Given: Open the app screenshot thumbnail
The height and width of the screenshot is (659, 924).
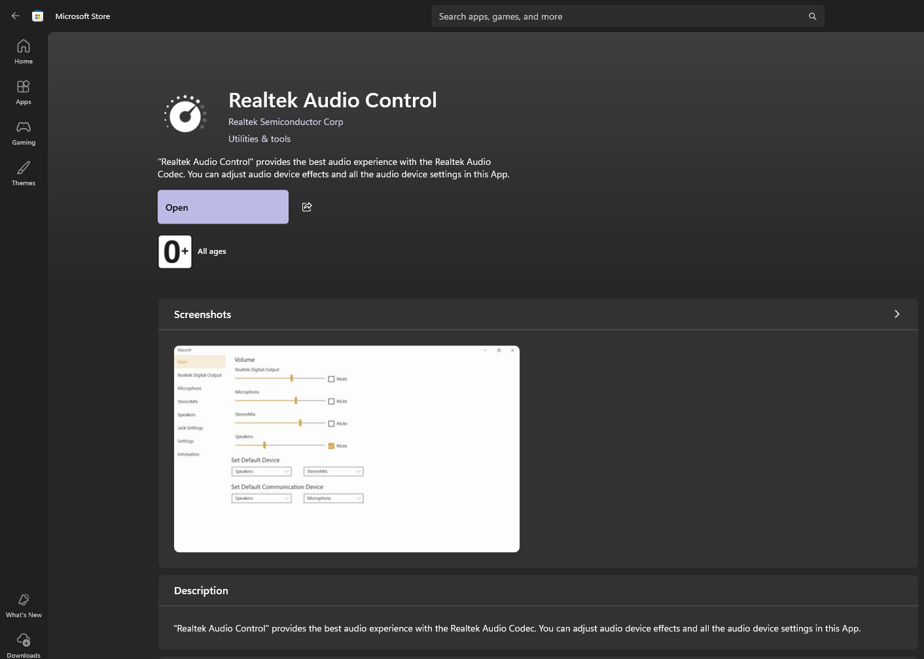Looking at the screenshot, I should click(346, 448).
